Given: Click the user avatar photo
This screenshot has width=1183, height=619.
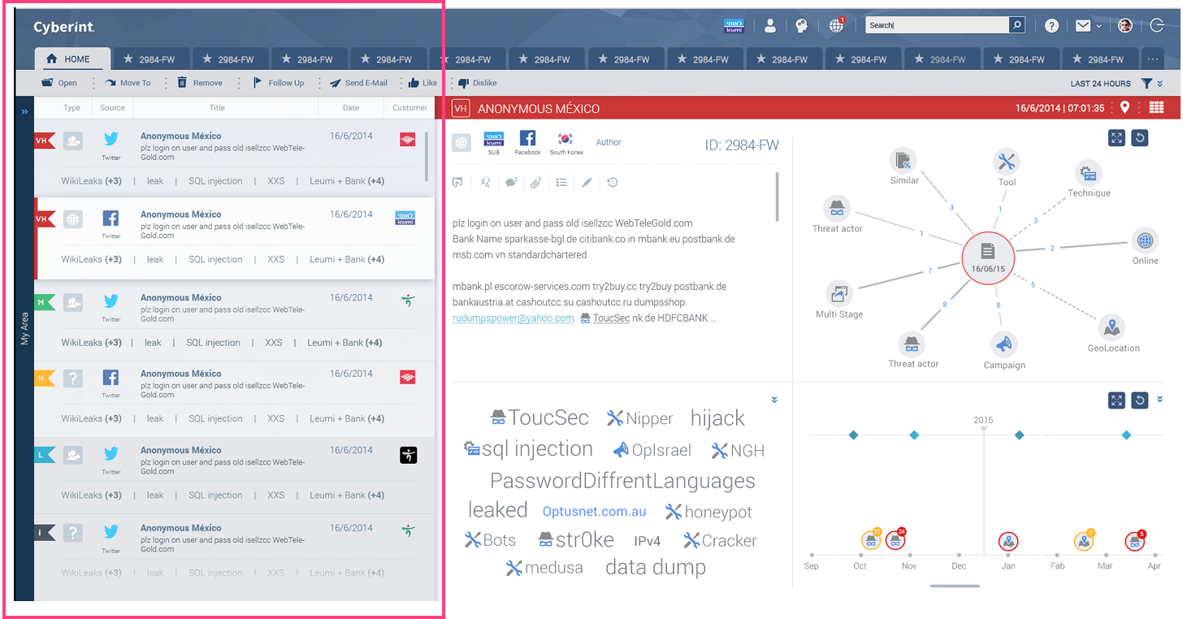Looking at the screenshot, I should (1125, 26).
